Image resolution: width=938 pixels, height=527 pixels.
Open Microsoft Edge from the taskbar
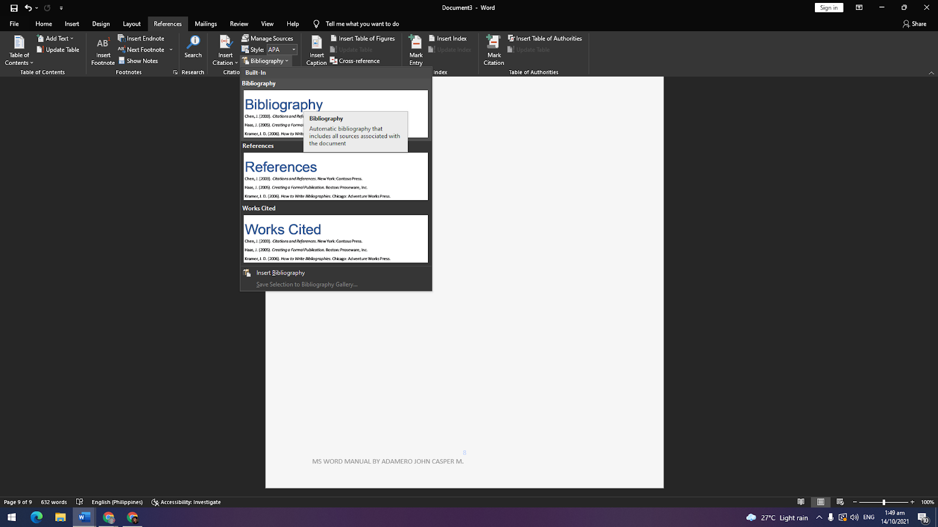click(x=36, y=517)
